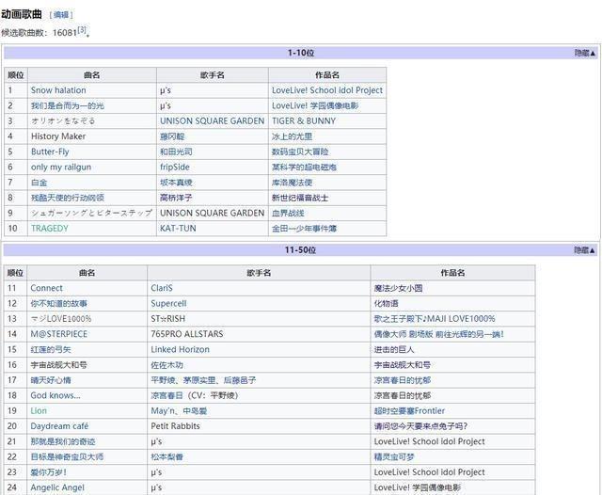Open Supercell singer link
The width and height of the screenshot is (602, 495).
(168, 303)
